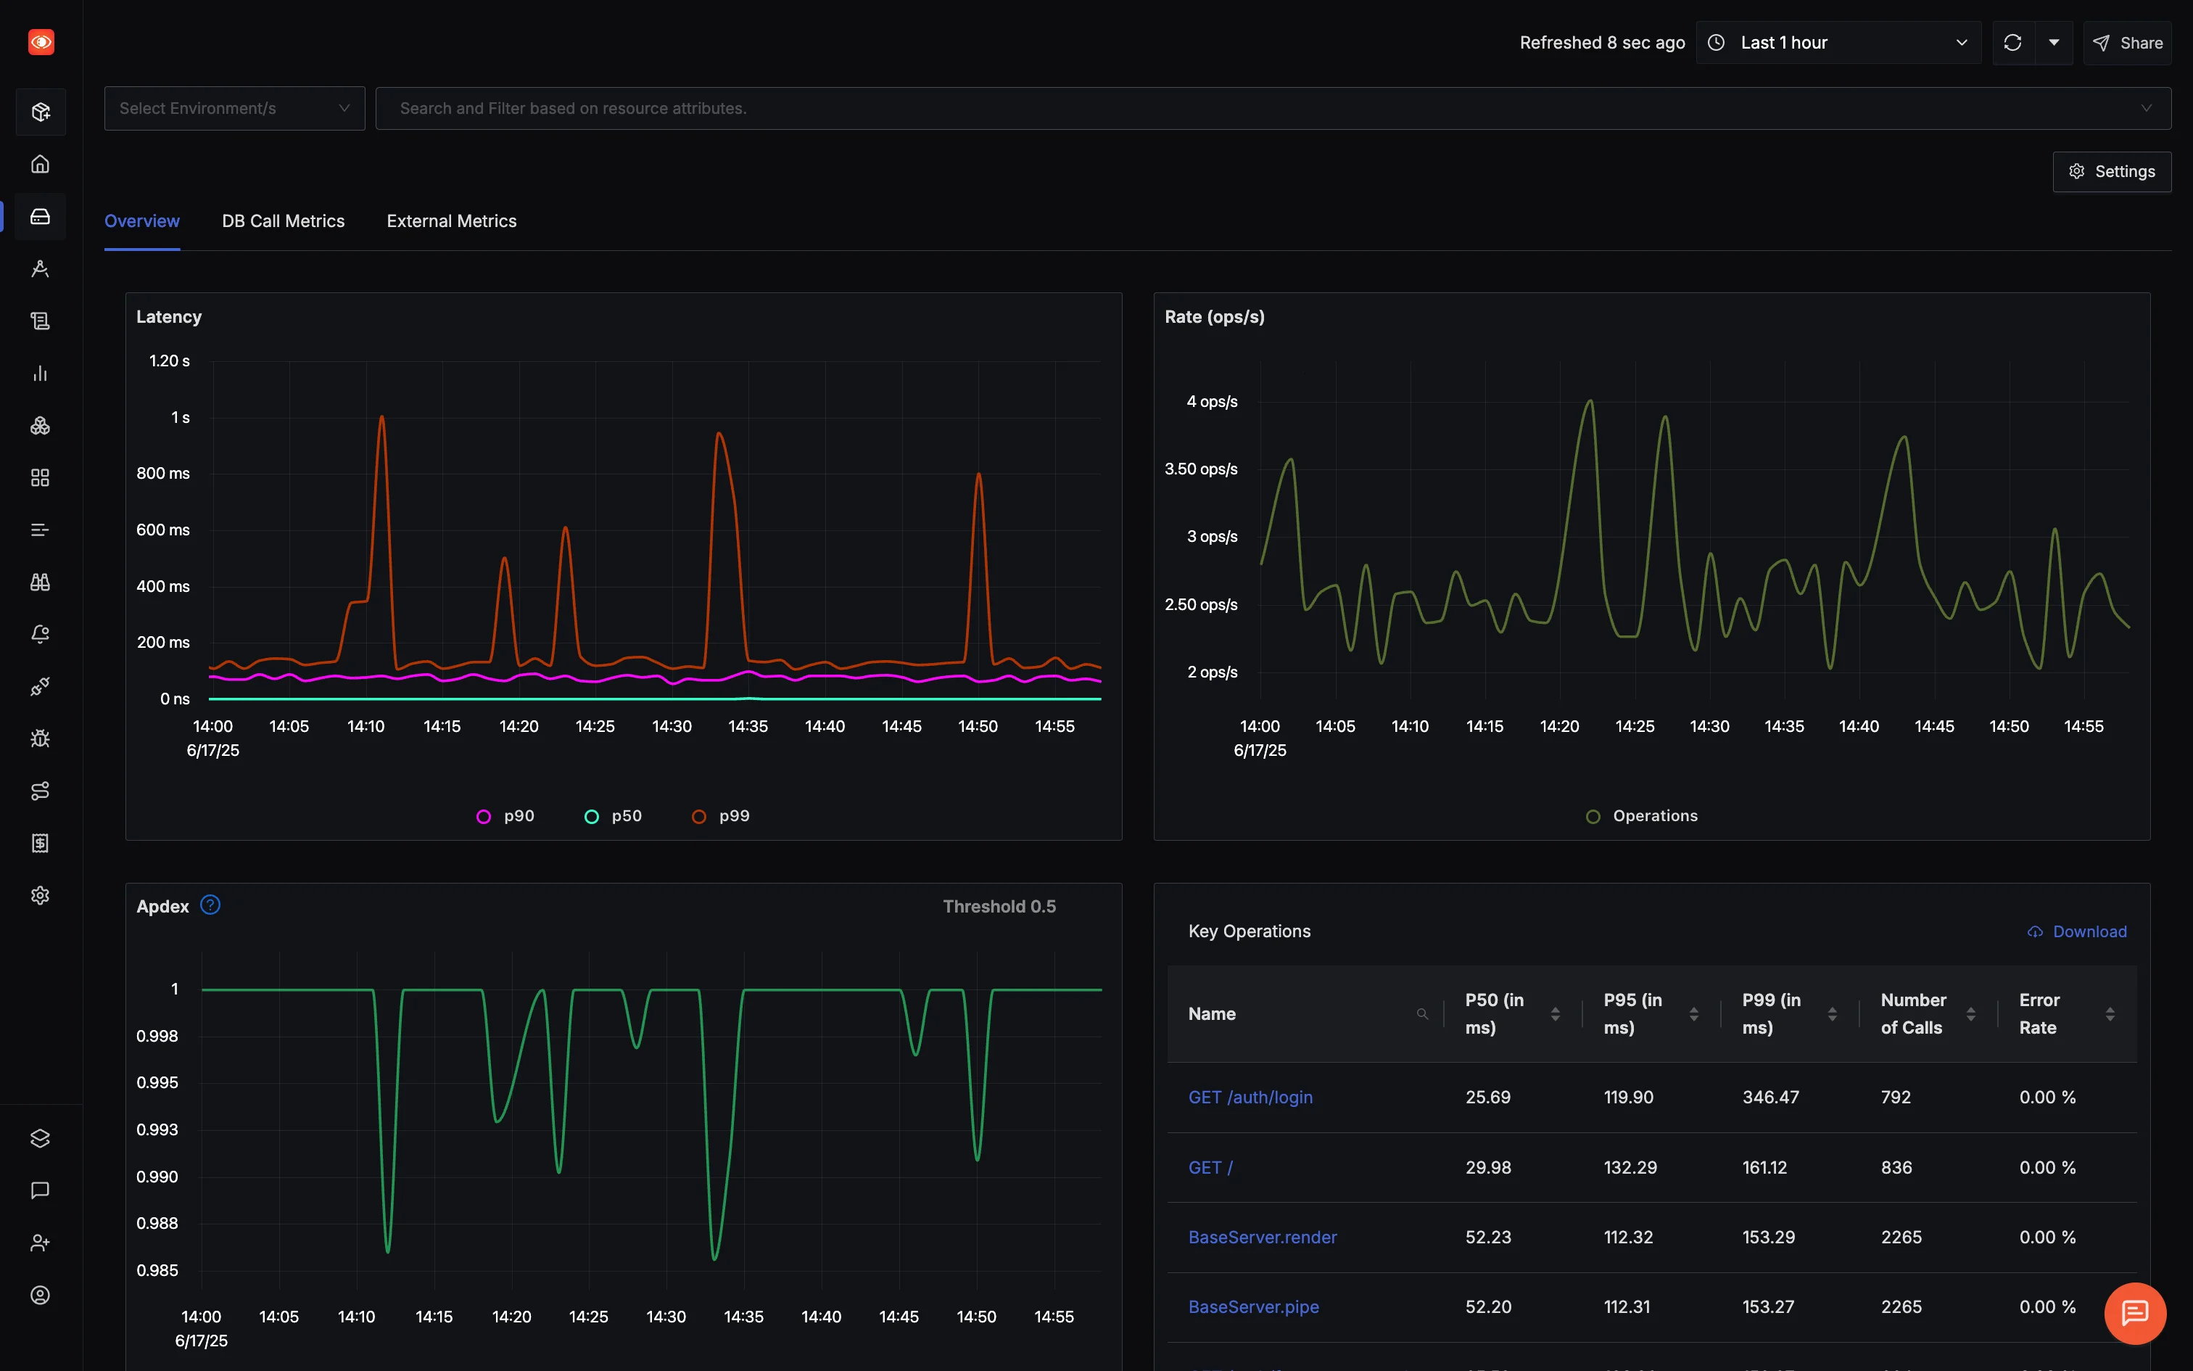Screen dimensions: 2193x1371
Task: Toggle the Operations legend on the Rate chart
Action: 1642,815
